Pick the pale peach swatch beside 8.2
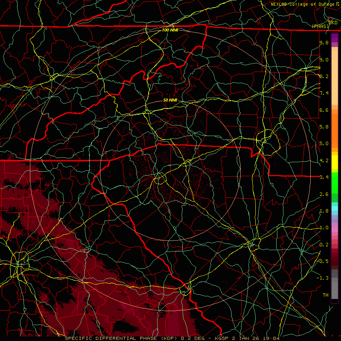 335,78
